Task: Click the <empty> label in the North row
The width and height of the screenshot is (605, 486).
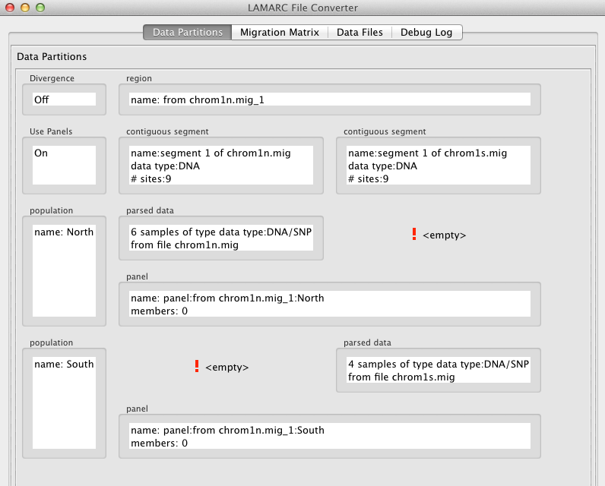Action: 445,235
